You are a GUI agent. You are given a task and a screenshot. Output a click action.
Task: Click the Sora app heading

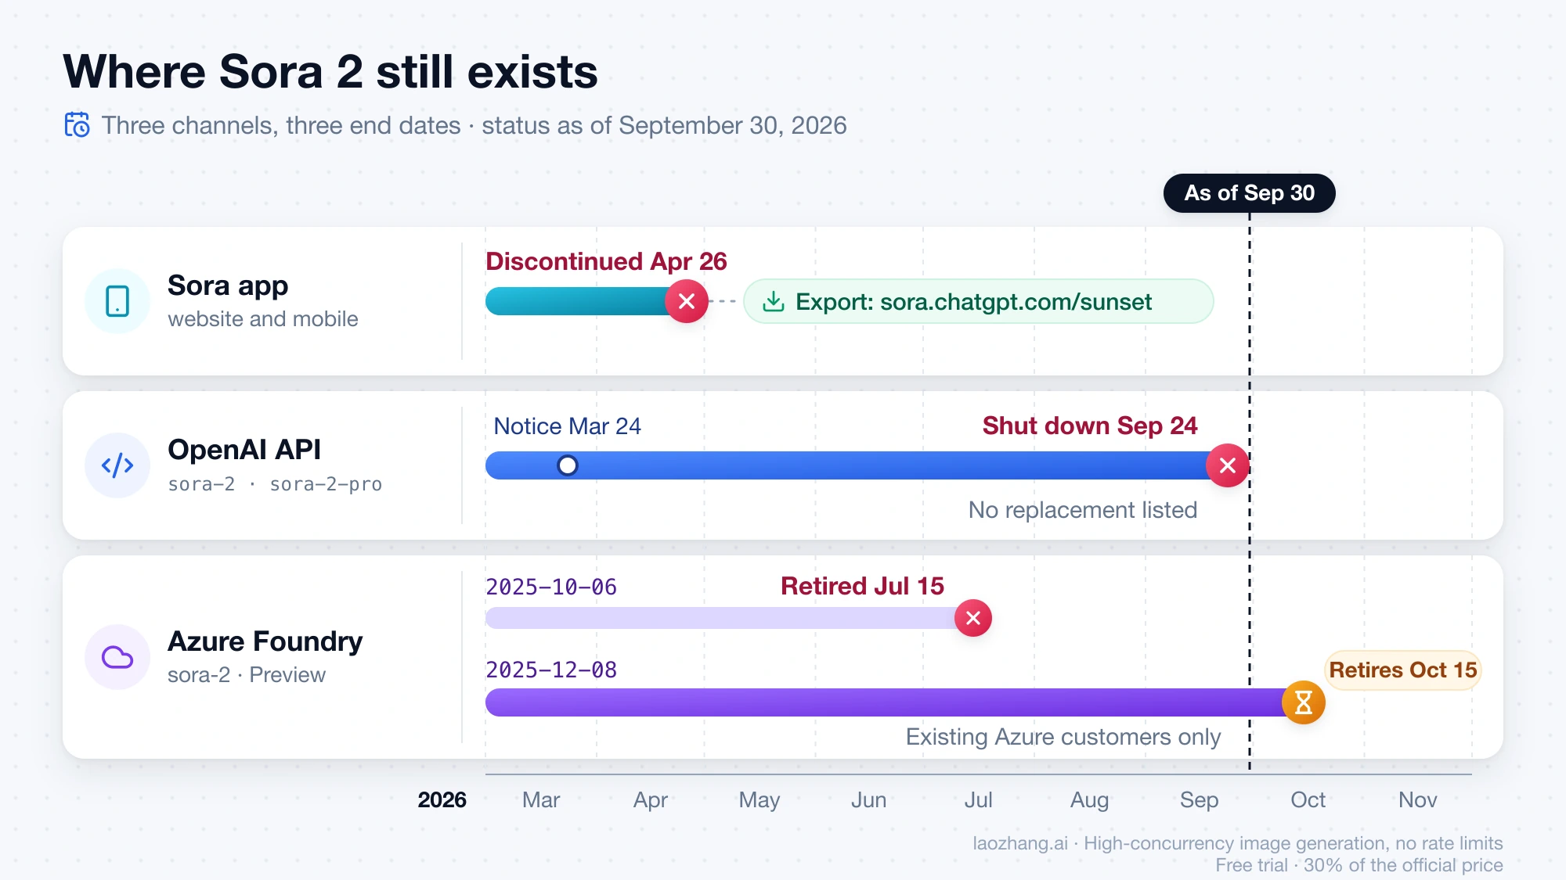(228, 286)
